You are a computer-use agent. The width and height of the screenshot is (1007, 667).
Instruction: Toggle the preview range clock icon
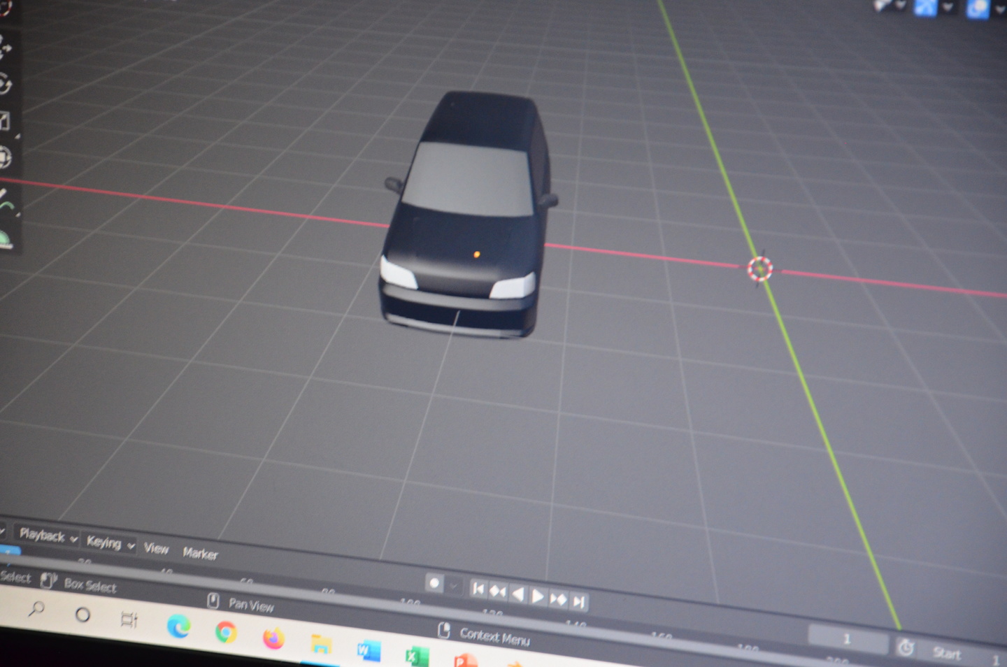point(906,648)
